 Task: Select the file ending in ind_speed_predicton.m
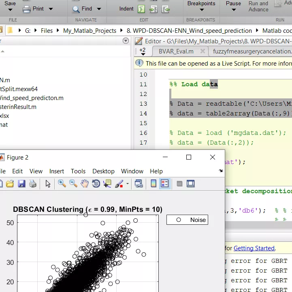(x=32, y=98)
